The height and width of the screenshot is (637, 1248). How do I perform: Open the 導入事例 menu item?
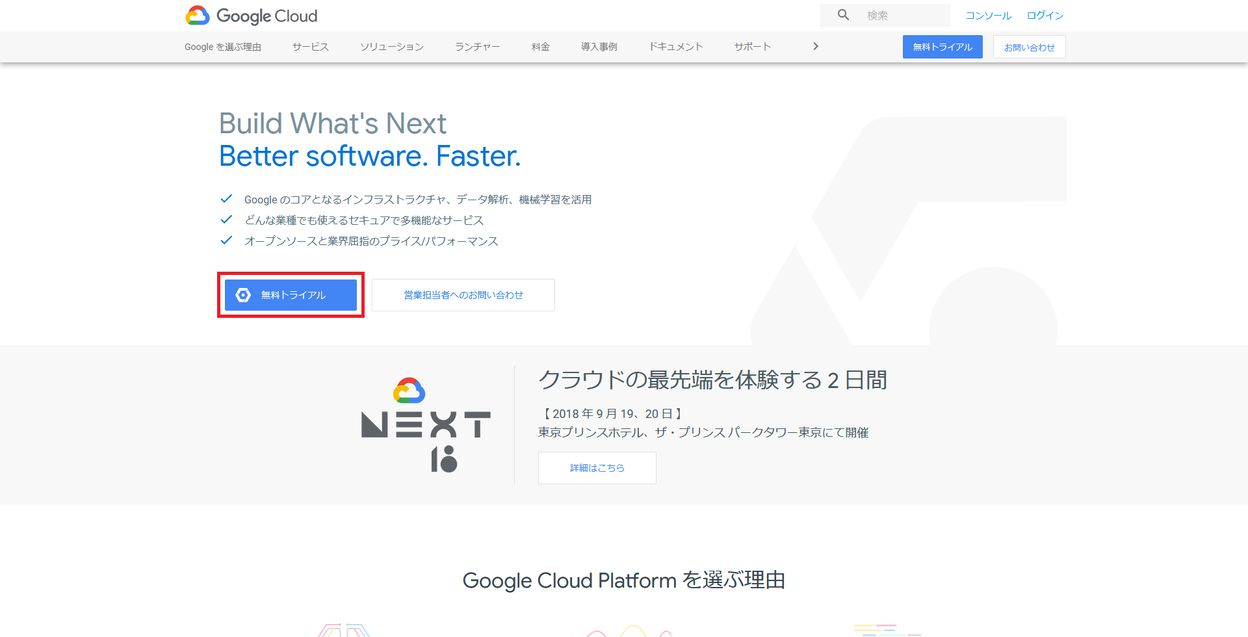[599, 47]
